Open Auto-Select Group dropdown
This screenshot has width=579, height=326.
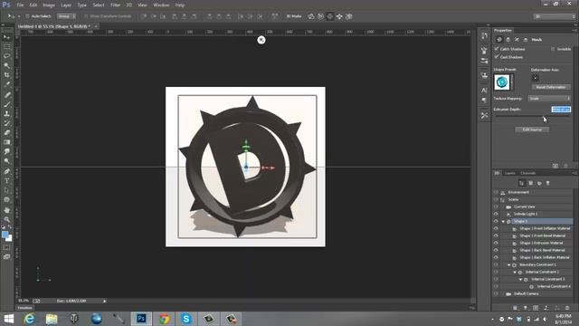pyautogui.click(x=66, y=16)
